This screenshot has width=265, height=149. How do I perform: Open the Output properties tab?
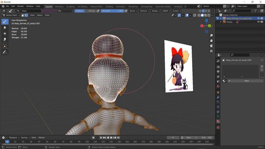(218, 72)
